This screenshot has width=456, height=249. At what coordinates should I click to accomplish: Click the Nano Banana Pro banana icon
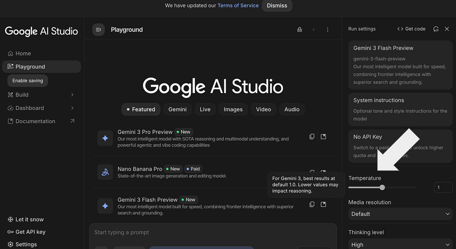click(105, 172)
